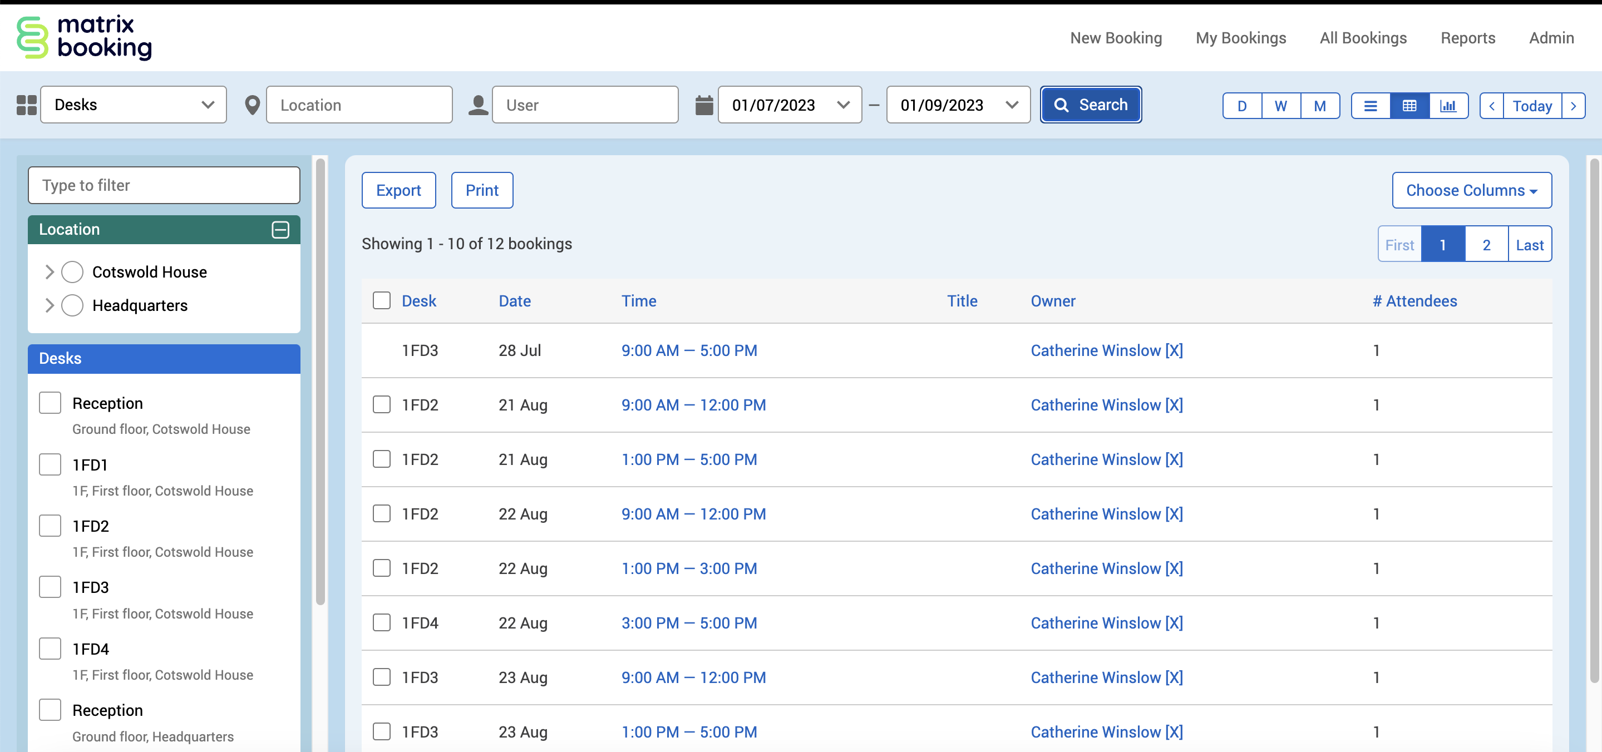Click the Matrix Booking logo
The image size is (1602, 752).
coord(84,37)
